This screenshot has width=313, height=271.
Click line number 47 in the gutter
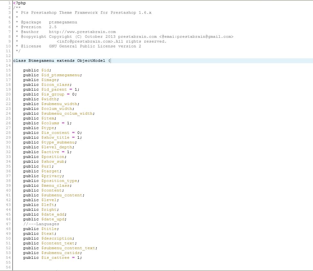tap(8, 224)
